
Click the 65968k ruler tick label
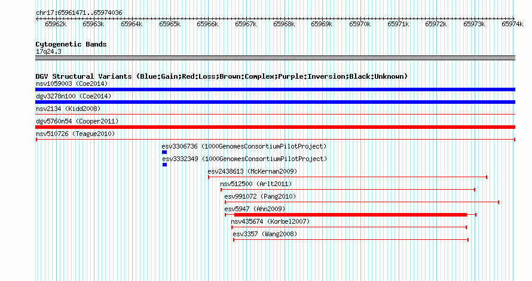click(x=284, y=24)
